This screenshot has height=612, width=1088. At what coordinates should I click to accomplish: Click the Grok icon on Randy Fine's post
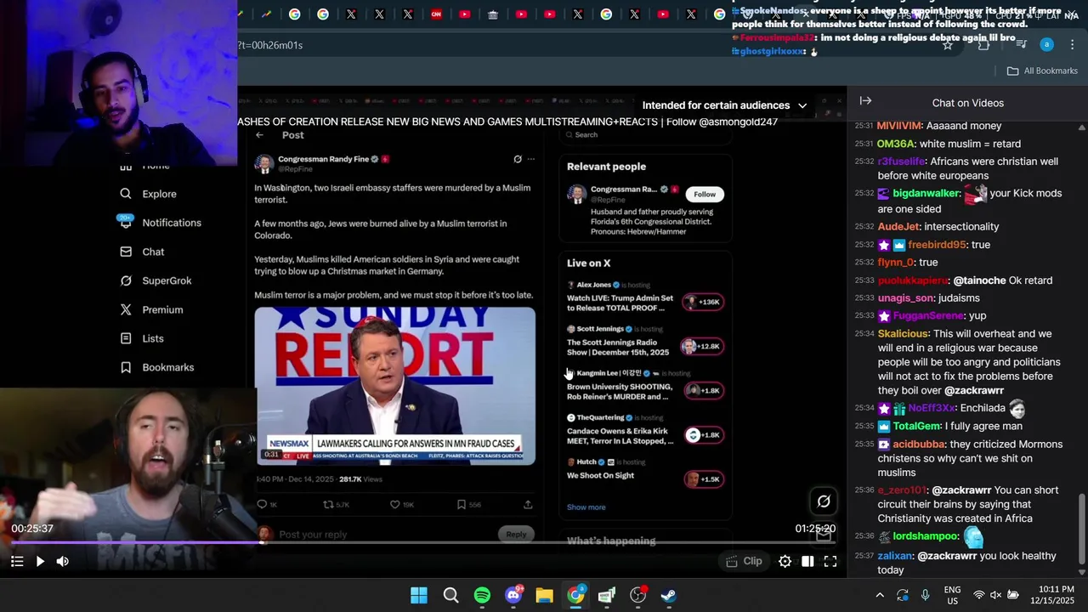tap(517, 159)
